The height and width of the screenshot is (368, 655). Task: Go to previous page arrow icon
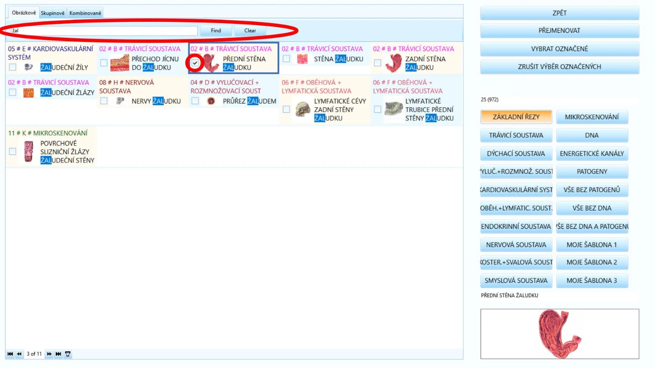(x=19, y=354)
